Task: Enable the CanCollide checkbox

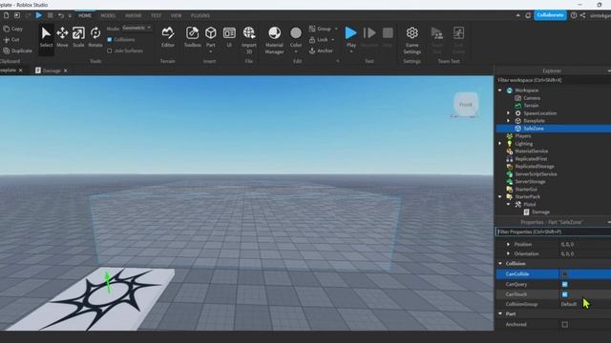Action: (564, 273)
